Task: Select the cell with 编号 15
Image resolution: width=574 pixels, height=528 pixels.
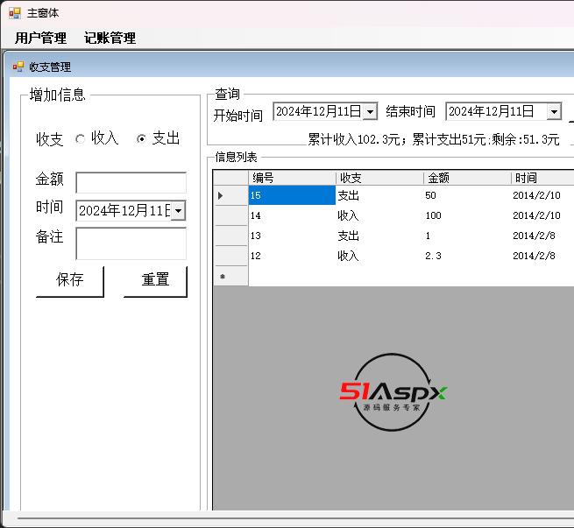Action: click(292, 195)
